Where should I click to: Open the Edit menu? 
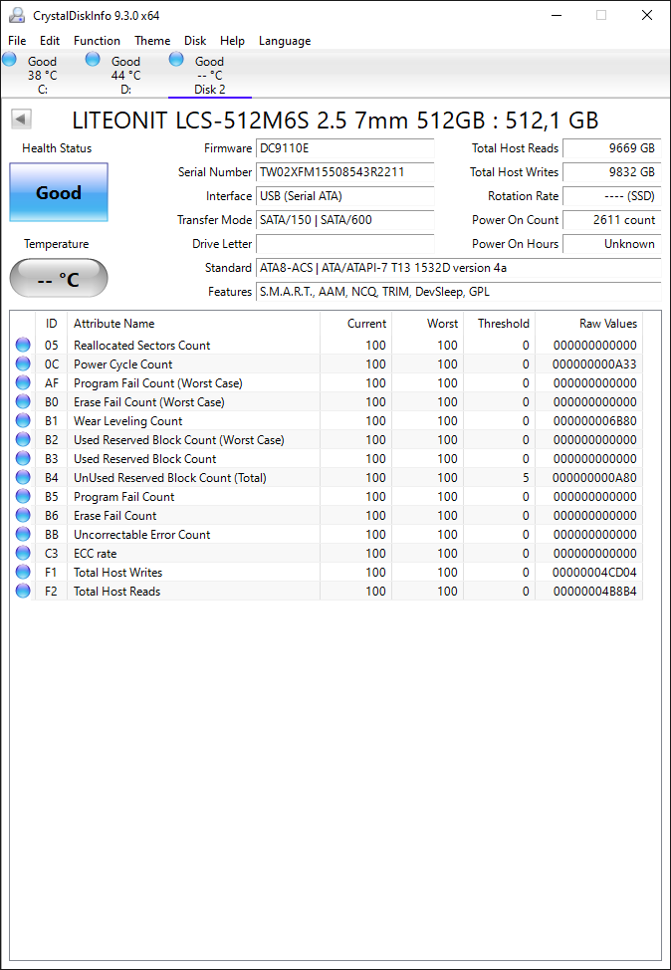[x=50, y=41]
